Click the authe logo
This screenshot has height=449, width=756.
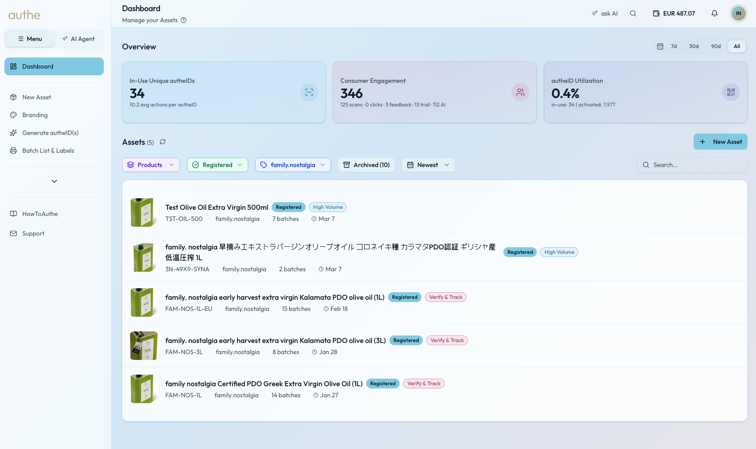coord(24,15)
